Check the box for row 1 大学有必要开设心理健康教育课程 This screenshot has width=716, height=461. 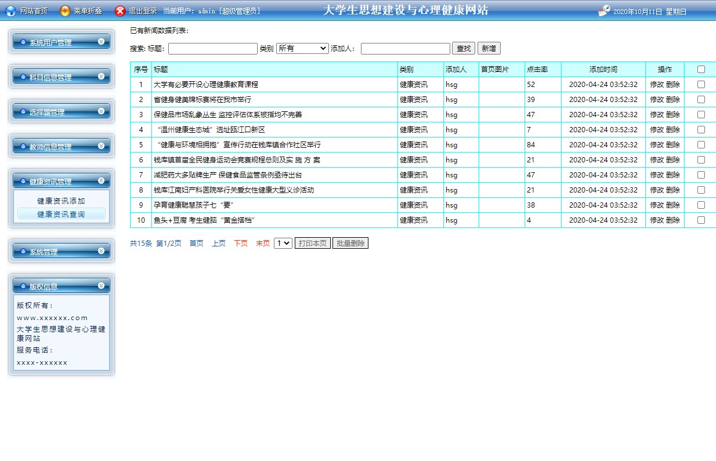point(701,84)
